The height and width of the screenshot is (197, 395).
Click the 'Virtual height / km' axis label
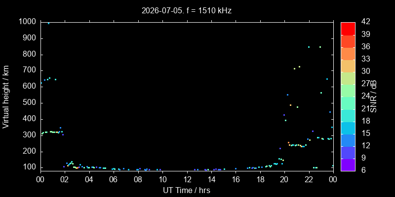coord(5,97)
